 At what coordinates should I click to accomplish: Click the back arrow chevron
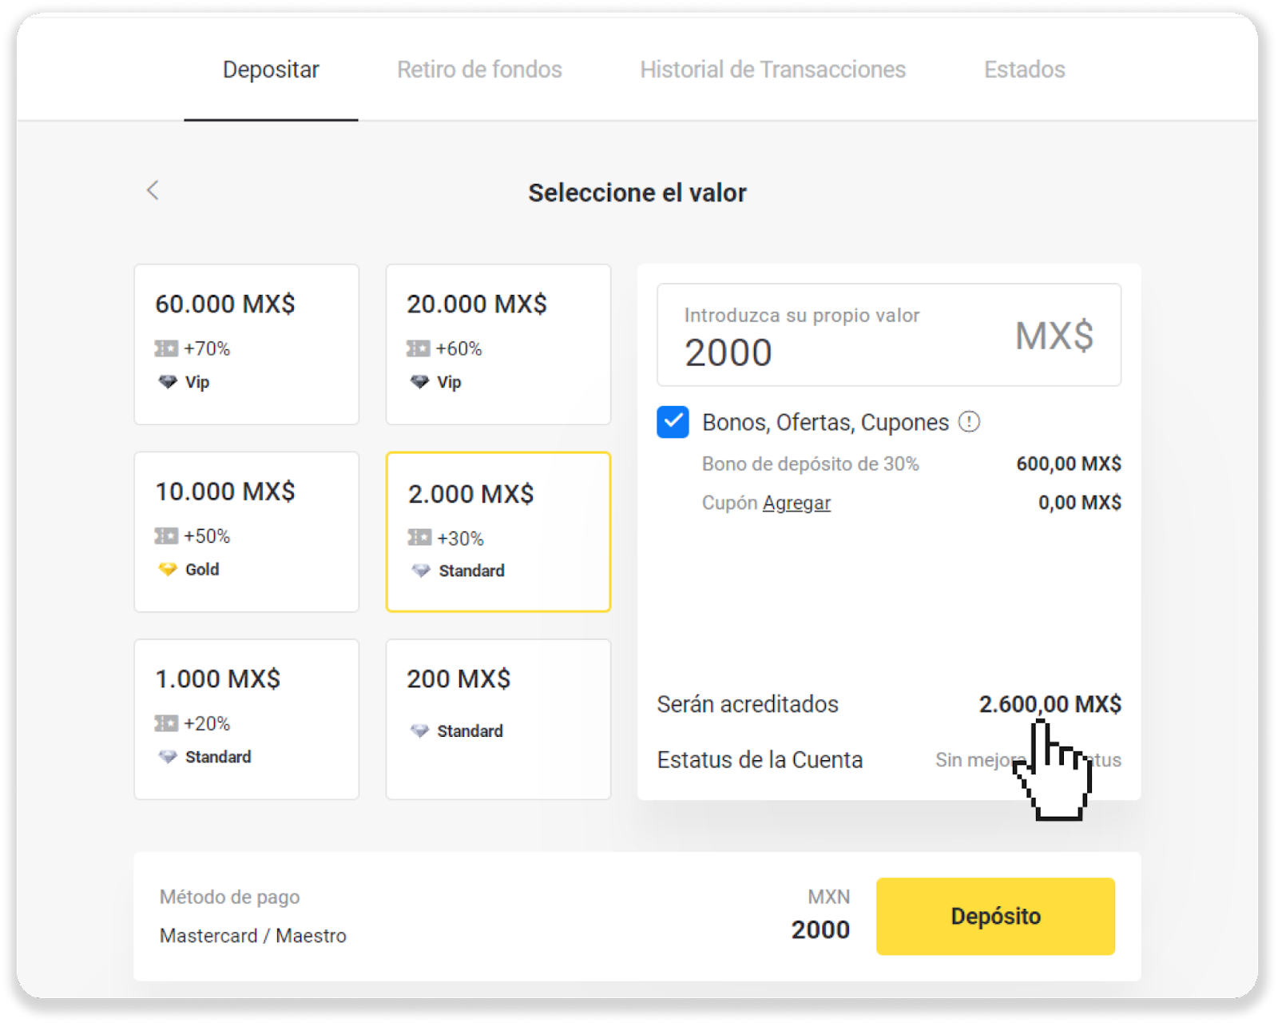tap(153, 190)
